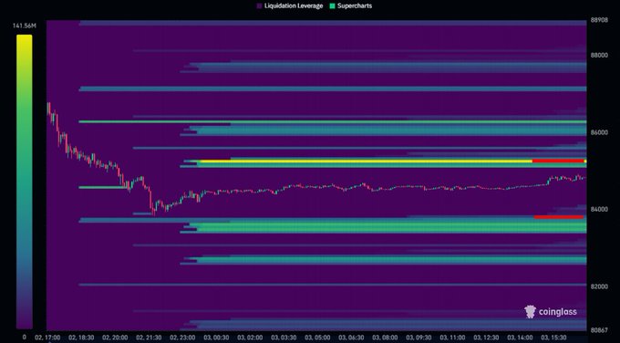This screenshot has height=343, width=620.
Task: Click the 88908 price axis label
Action: click(x=599, y=20)
